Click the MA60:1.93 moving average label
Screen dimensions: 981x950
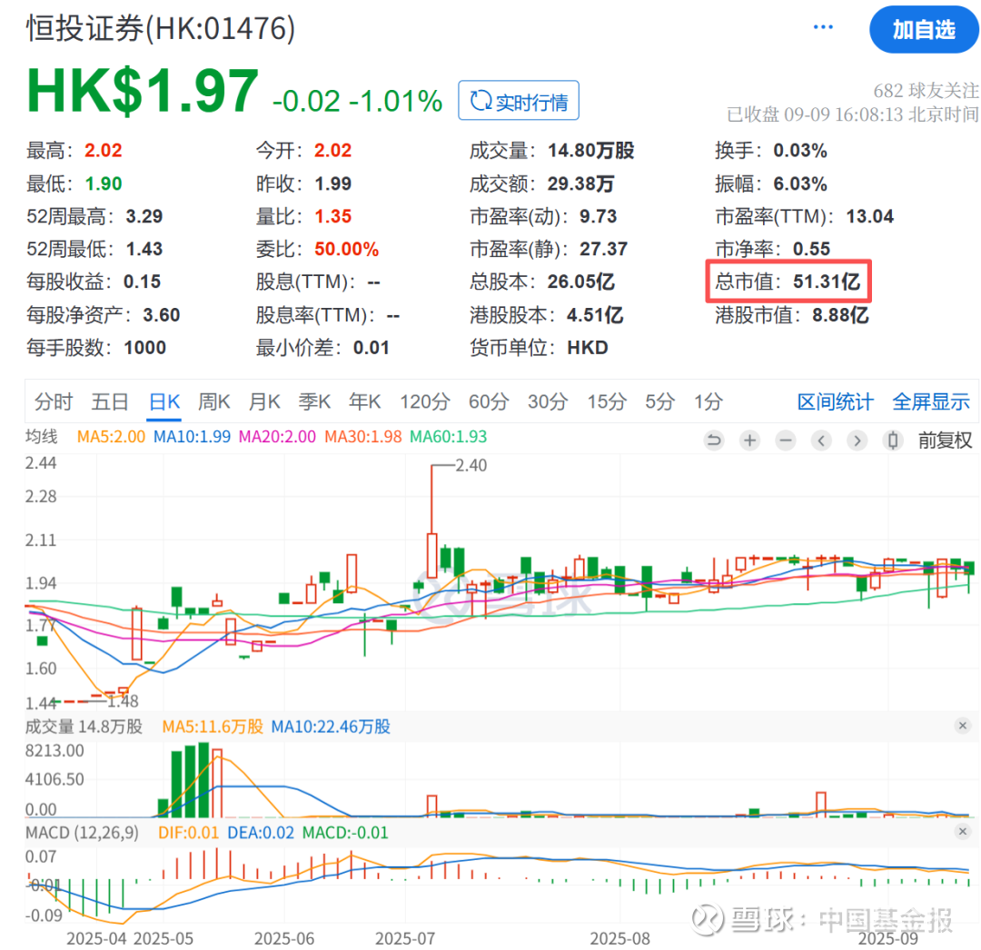pos(448,437)
